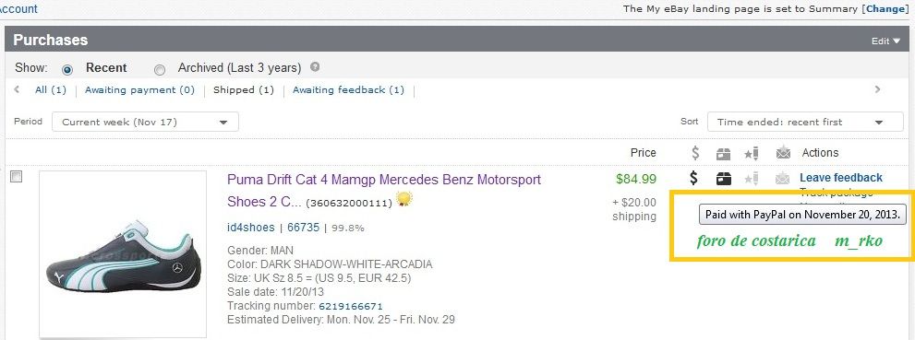Click feedback star icon in item row
Viewport: 915px width, 340px height.
[x=752, y=178]
